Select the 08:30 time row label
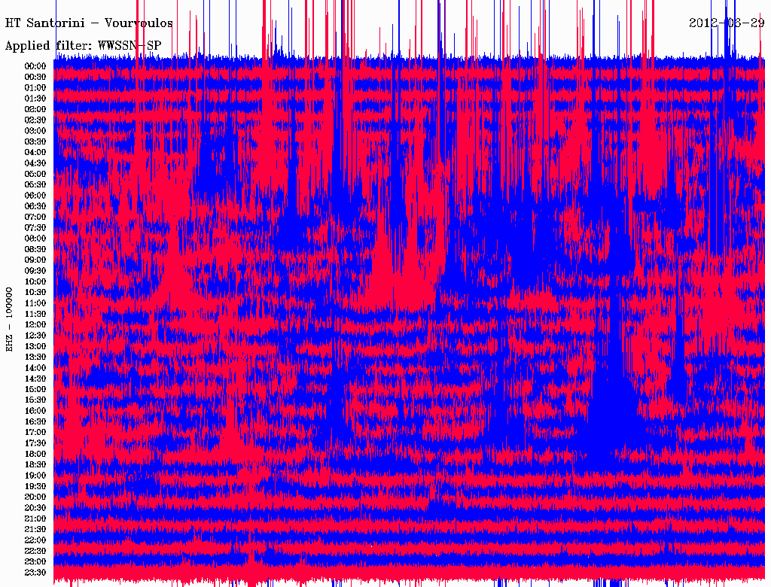 pyautogui.click(x=35, y=249)
